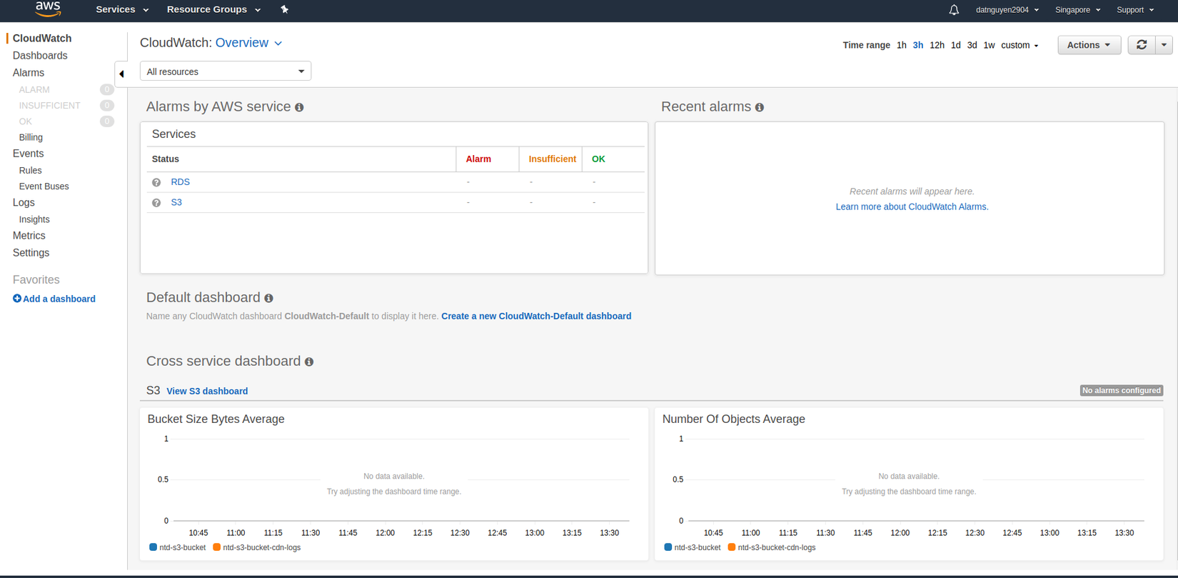Click the No alarms configured badge
This screenshot has height=578, width=1178.
(x=1122, y=391)
